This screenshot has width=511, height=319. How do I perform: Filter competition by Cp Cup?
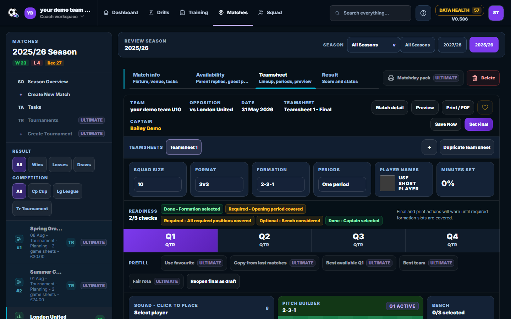[39, 191]
